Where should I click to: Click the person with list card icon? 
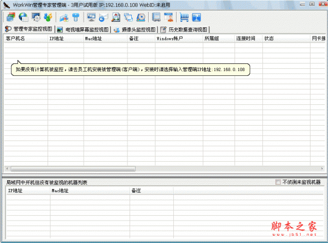pyautogui.click(x=168, y=17)
